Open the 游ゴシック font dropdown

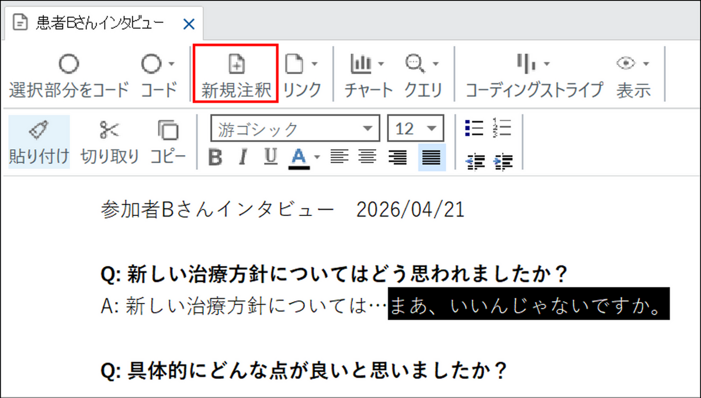[367, 129]
